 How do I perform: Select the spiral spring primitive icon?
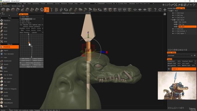pyautogui.click(x=61, y=10)
